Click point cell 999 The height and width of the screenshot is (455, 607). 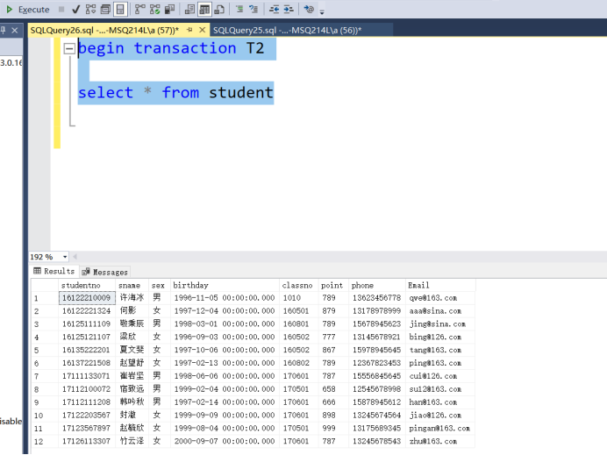coord(333,429)
